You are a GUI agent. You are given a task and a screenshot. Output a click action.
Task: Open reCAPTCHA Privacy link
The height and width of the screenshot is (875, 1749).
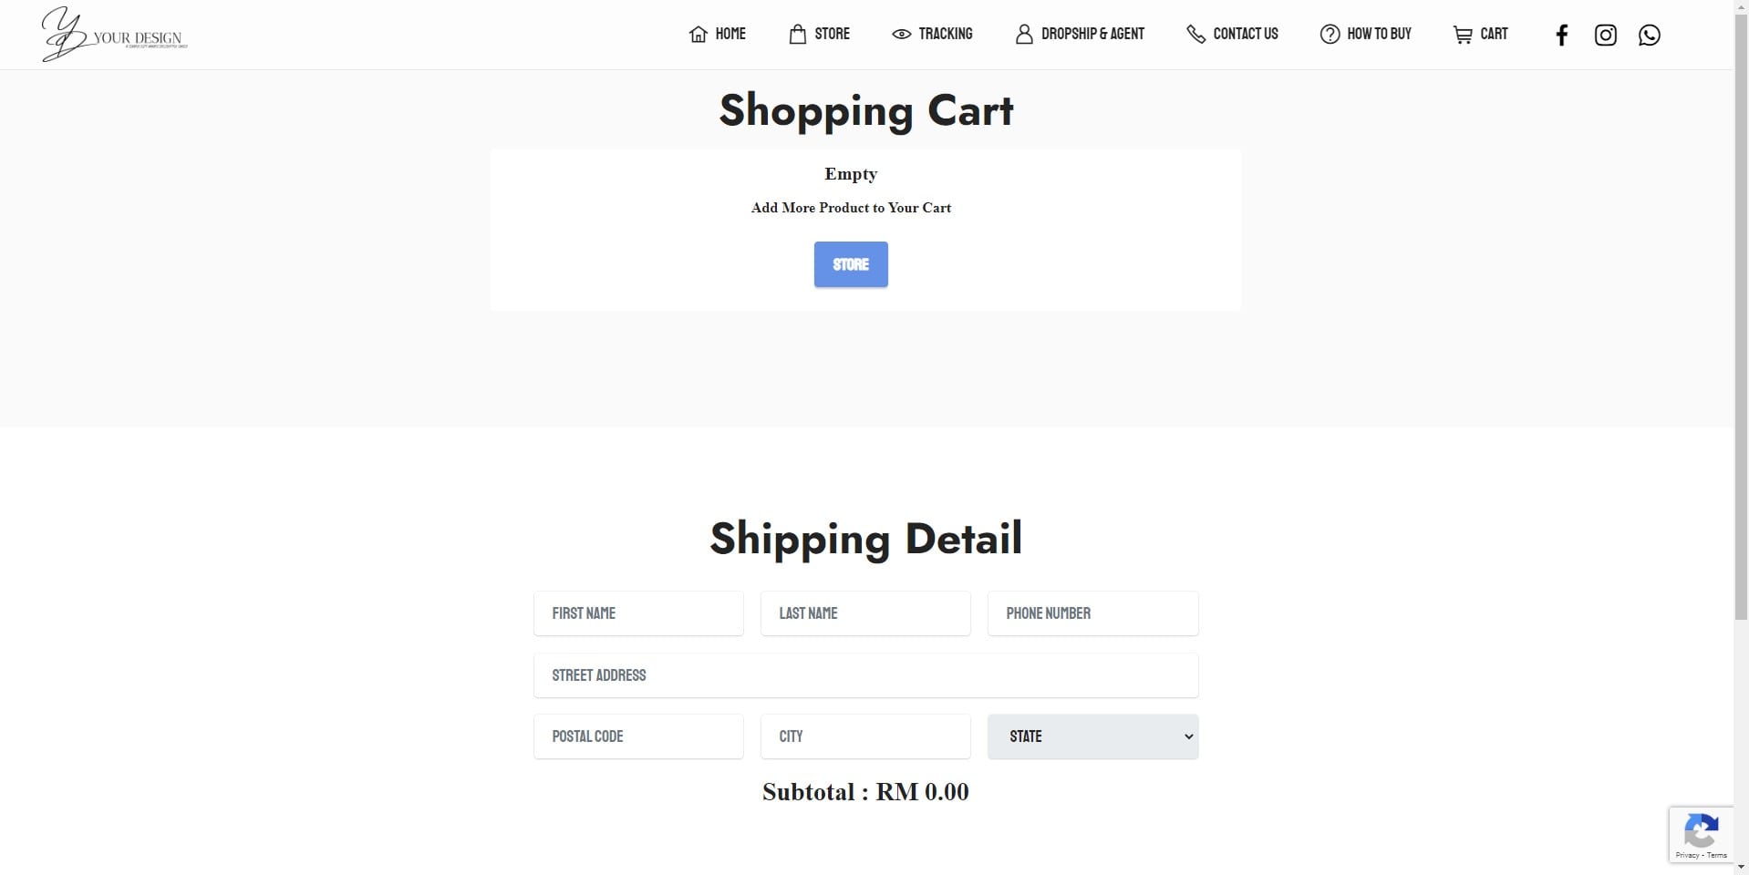tap(1686, 855)
